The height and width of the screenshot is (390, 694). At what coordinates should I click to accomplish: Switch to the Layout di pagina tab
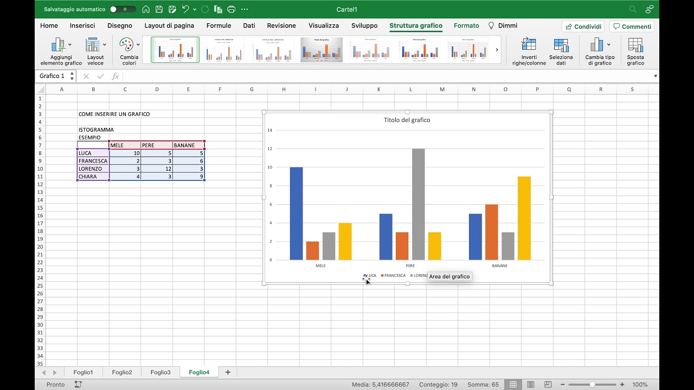[x=169, y=25]
